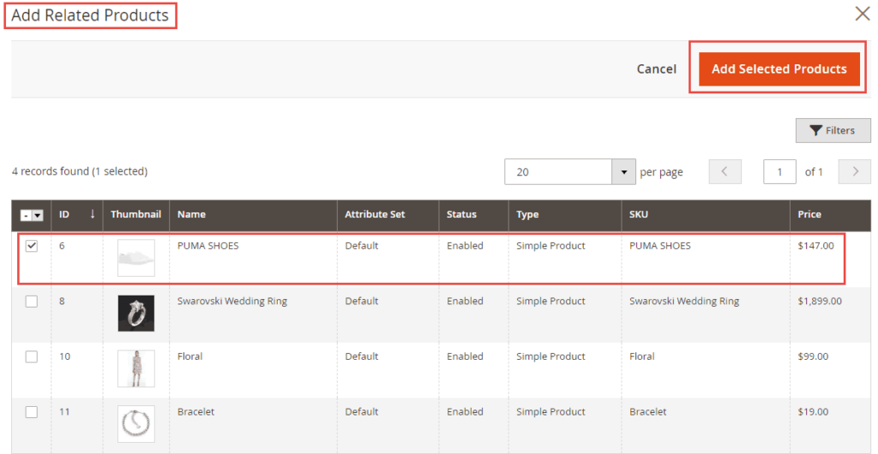
Task: Click Default attribute set in Swarovski row
Action: coord(362,301)
